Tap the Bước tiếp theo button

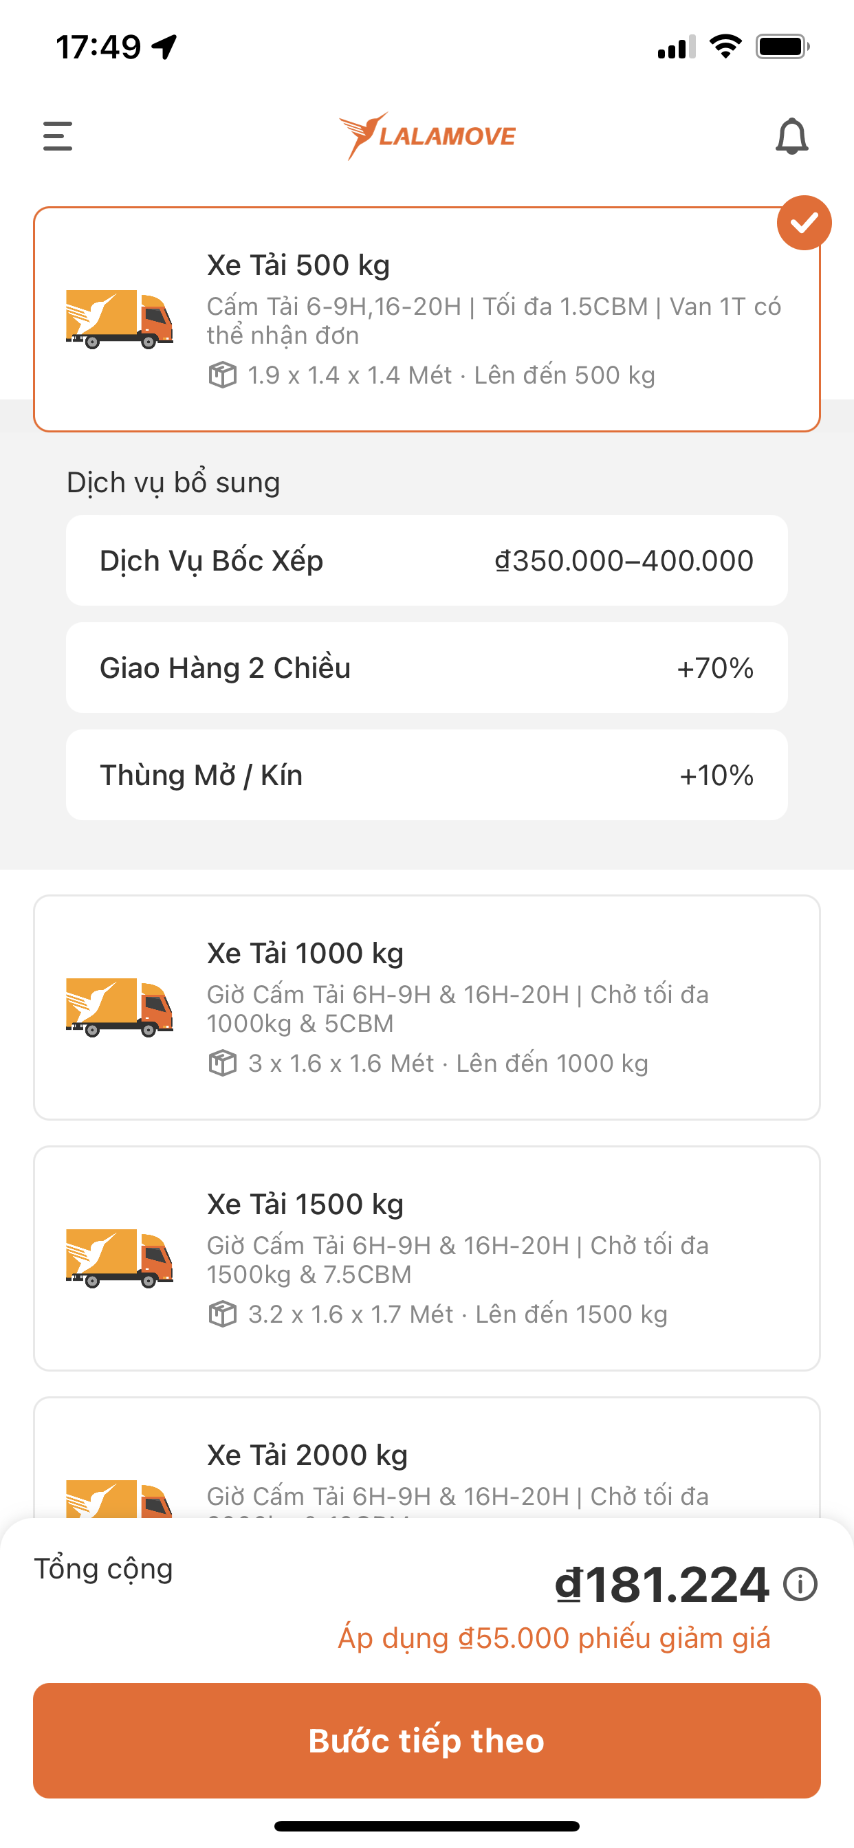point(427,1740)
